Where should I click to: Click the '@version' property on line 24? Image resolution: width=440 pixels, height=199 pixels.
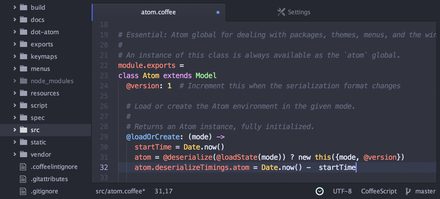click(x=143, y=86)
